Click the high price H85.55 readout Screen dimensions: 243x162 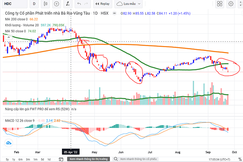tap(138, 13)
